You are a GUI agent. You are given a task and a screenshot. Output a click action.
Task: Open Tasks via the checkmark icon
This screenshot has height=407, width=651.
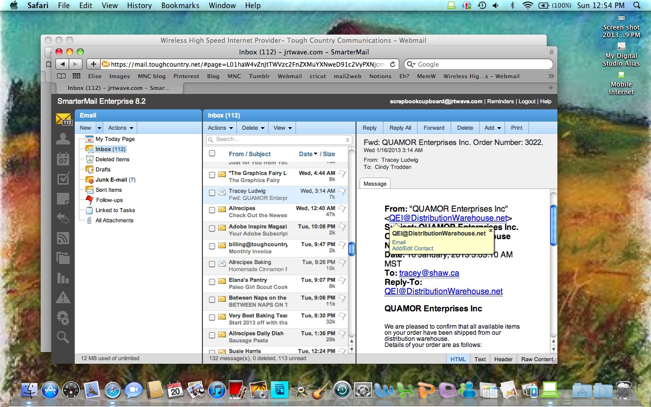pyautogui.click(x=63, y=179)
